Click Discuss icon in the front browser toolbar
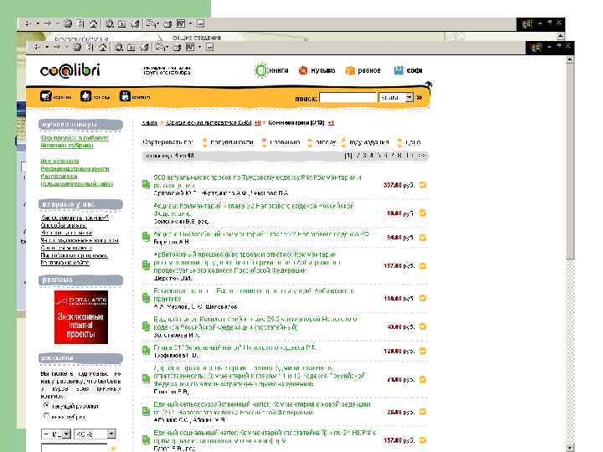Screen dimensions: 603x452 pyautogui.click(x=209, y=47)
